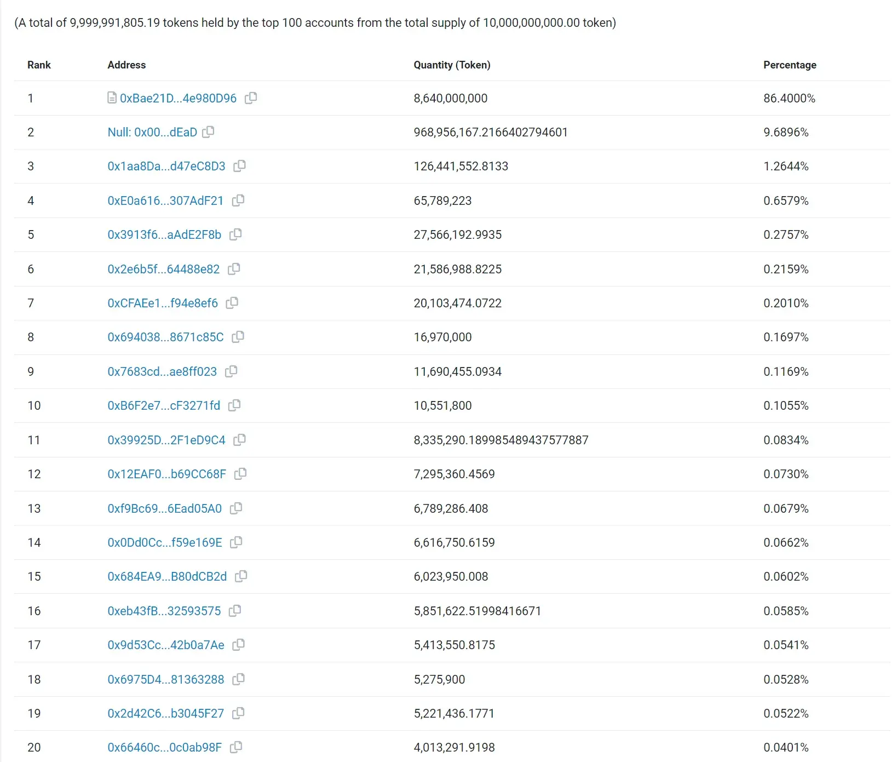Copy address 0x66460c...0c0ab98F
This screenshot has width=892, height=762.
[236, 747]
